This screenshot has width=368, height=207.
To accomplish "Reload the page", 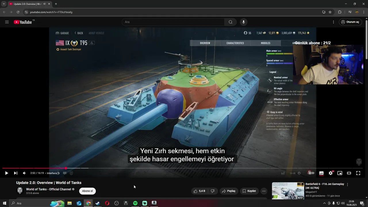I will tap(18, 12).
